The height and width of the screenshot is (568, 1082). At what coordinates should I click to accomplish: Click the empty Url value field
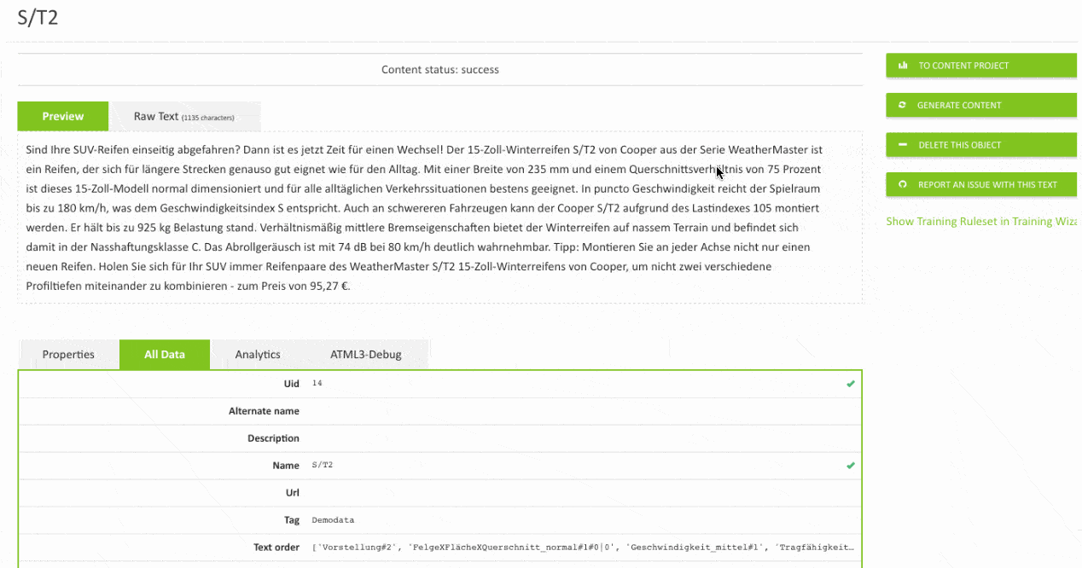click(x=580, y=493)
